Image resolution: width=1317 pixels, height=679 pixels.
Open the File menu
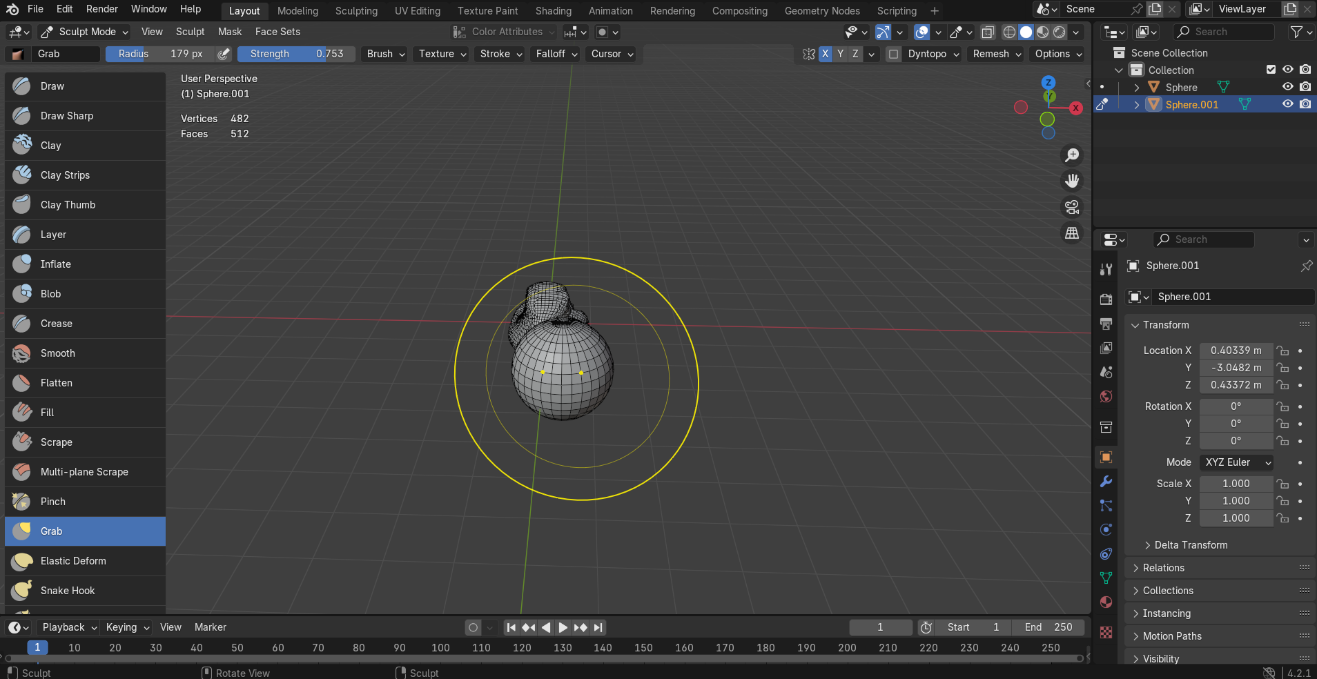(35, 9)
